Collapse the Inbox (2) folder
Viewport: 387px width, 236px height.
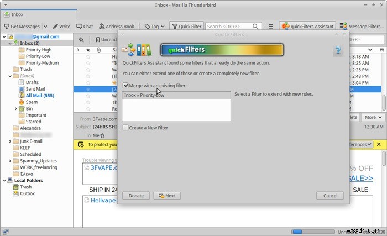pyautogui.click(x=10, y=43)
